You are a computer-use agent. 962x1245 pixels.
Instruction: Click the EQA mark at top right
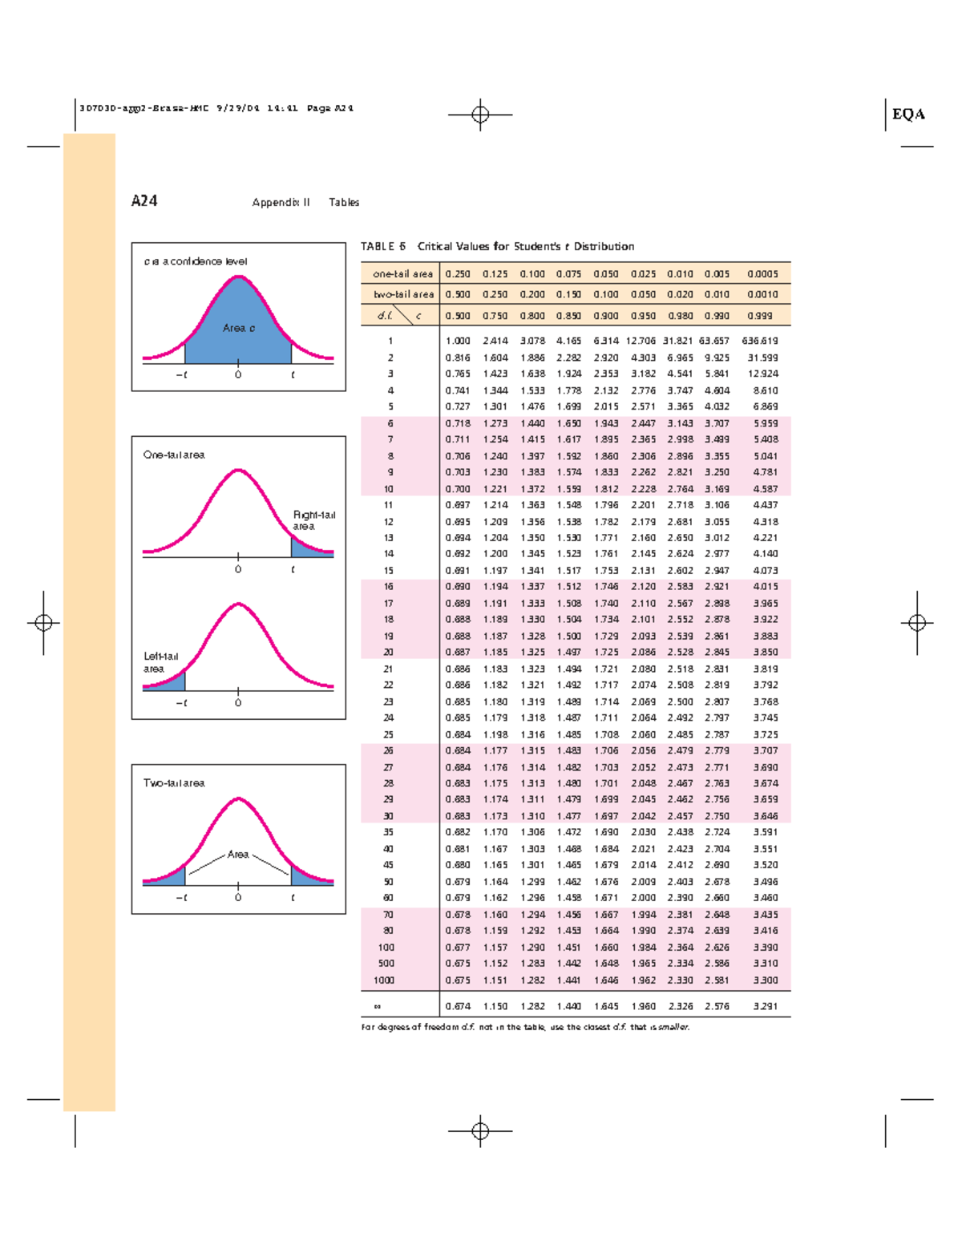coord(908,114)
